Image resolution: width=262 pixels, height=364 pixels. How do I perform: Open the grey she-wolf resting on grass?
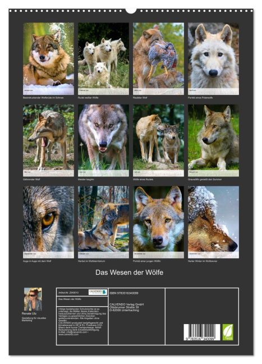tap(213, 140)
